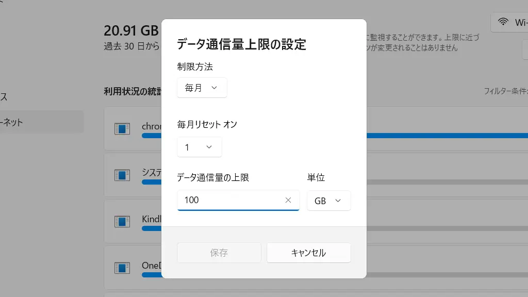Click the chrome app icon in usage list
The height and width of the screenshot is (297, 528).
click(122, 128)
